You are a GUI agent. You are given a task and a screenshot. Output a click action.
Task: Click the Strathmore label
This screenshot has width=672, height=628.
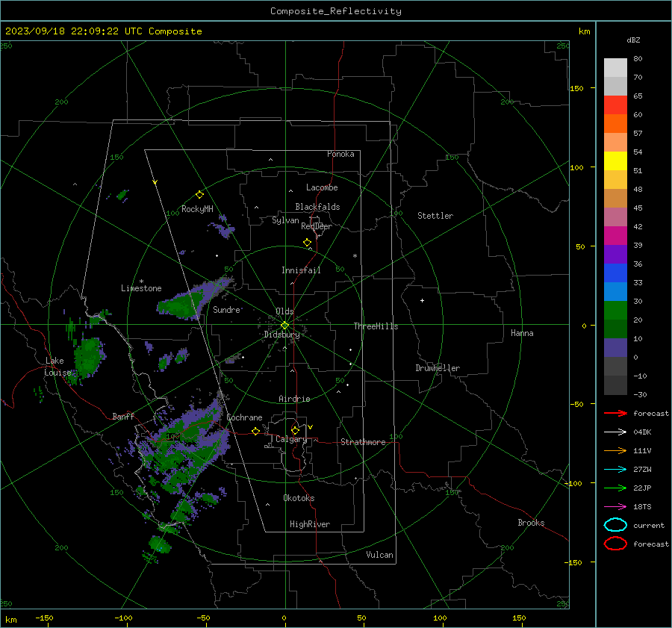point(363,442)
